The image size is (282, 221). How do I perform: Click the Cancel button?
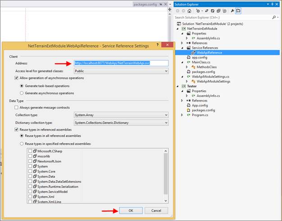click(x=156, y=210)
